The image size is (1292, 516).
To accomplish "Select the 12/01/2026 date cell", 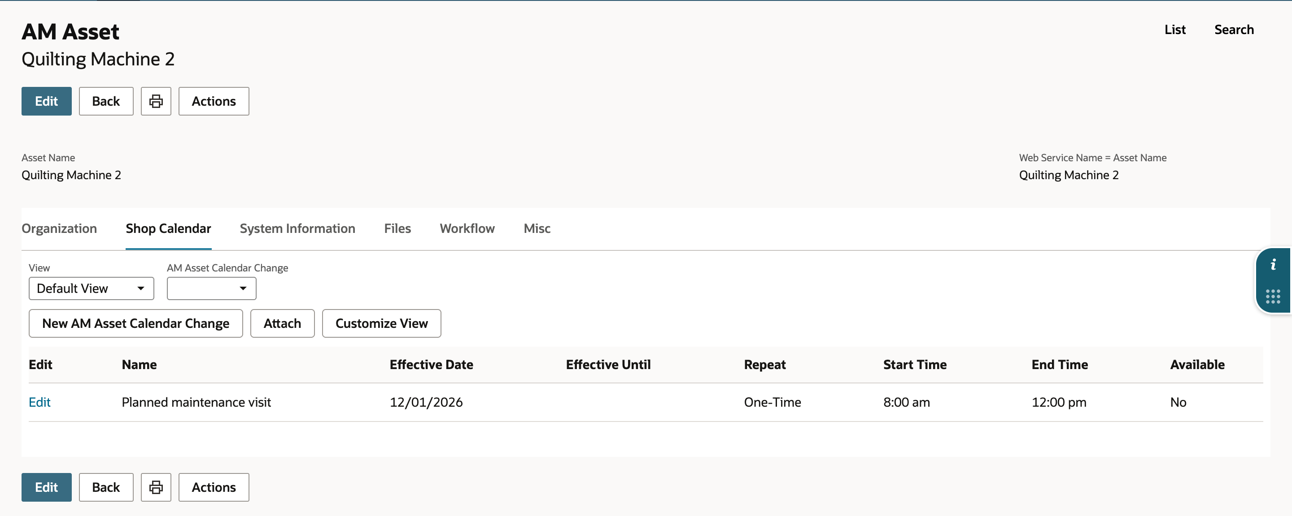I will [426, 402].
